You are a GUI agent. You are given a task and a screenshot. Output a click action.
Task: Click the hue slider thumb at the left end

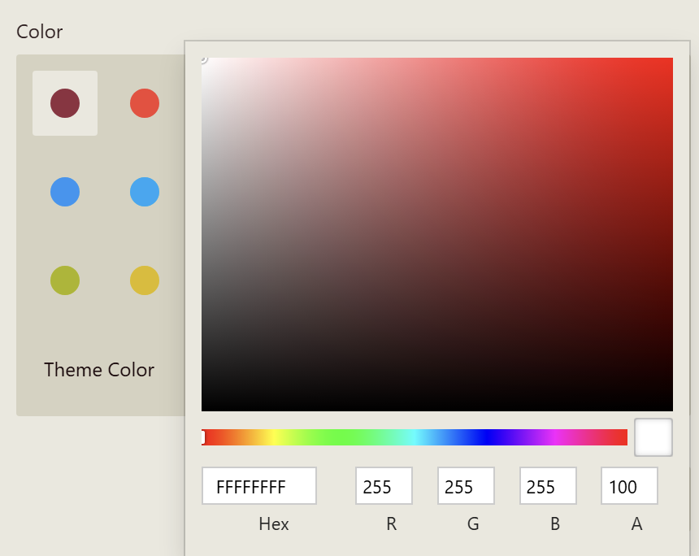(203, 437)
